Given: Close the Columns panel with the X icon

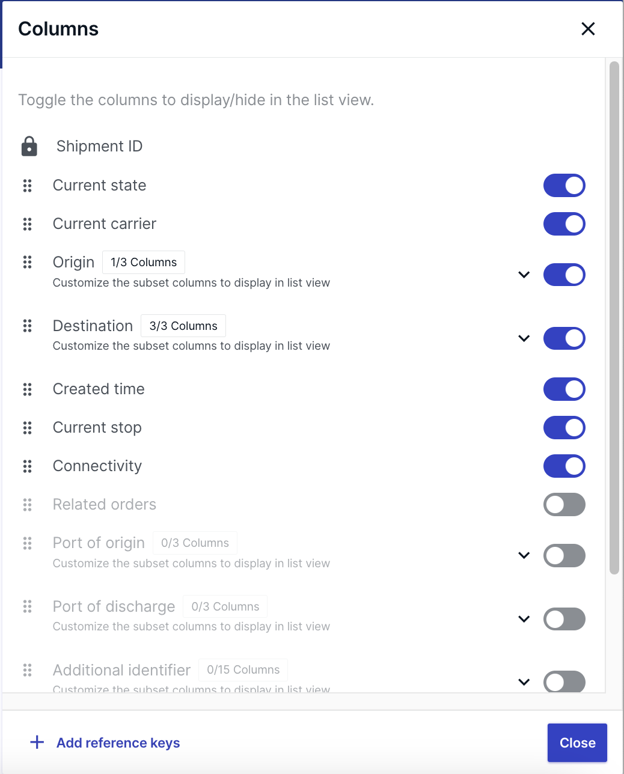Looking at the screenshot, I should click(588, 29).
